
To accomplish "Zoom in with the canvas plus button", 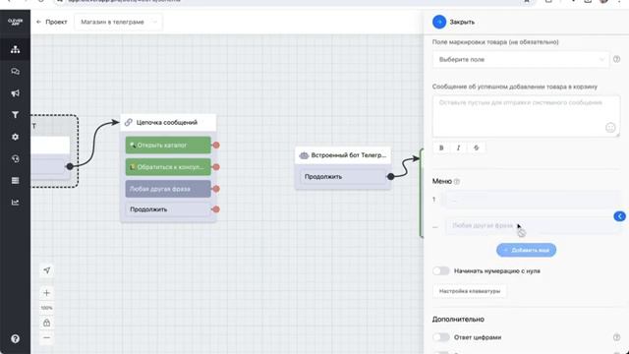I will pos(46,293).
